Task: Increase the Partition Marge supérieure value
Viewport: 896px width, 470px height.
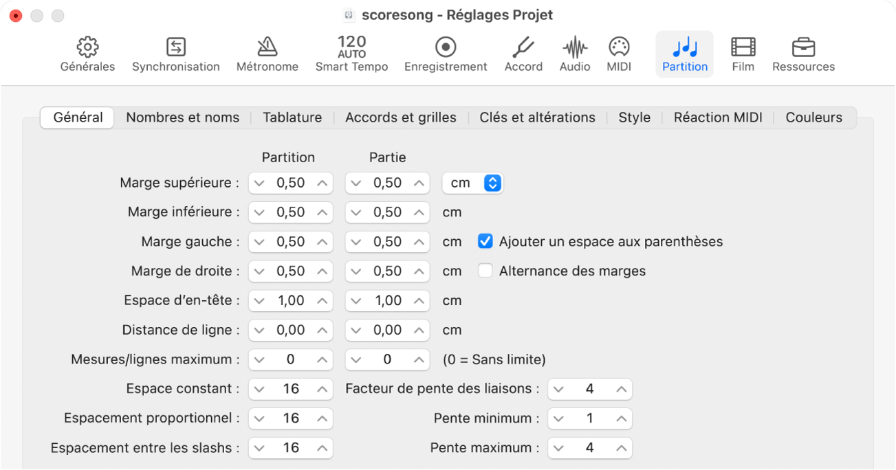Action: [x=322, y=183]
